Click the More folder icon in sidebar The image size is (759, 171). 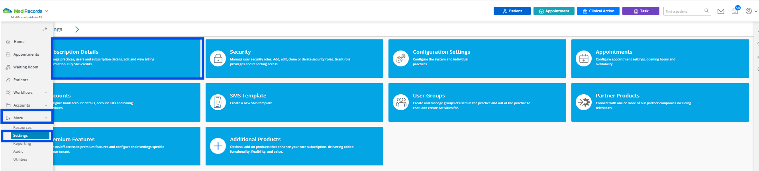8,118
